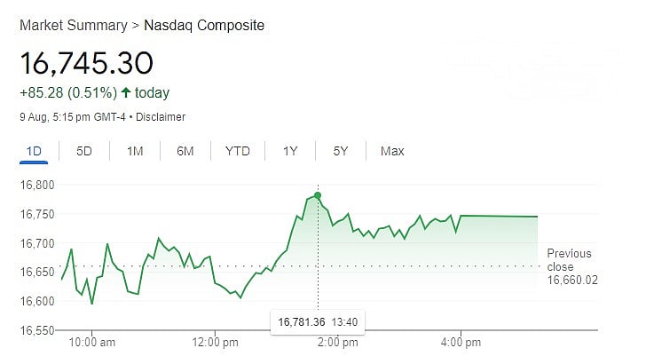The height and width of the screenshot is (364, 646).
Task: Click the 10:00 am axis label
Action: [91, 342]
